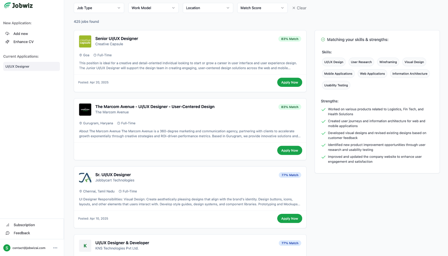Click the Enhance CV sparkle icon
Image resolution: width=448 pixels, height=256 pixels.
pyautogui.click(x=8, y=42)
